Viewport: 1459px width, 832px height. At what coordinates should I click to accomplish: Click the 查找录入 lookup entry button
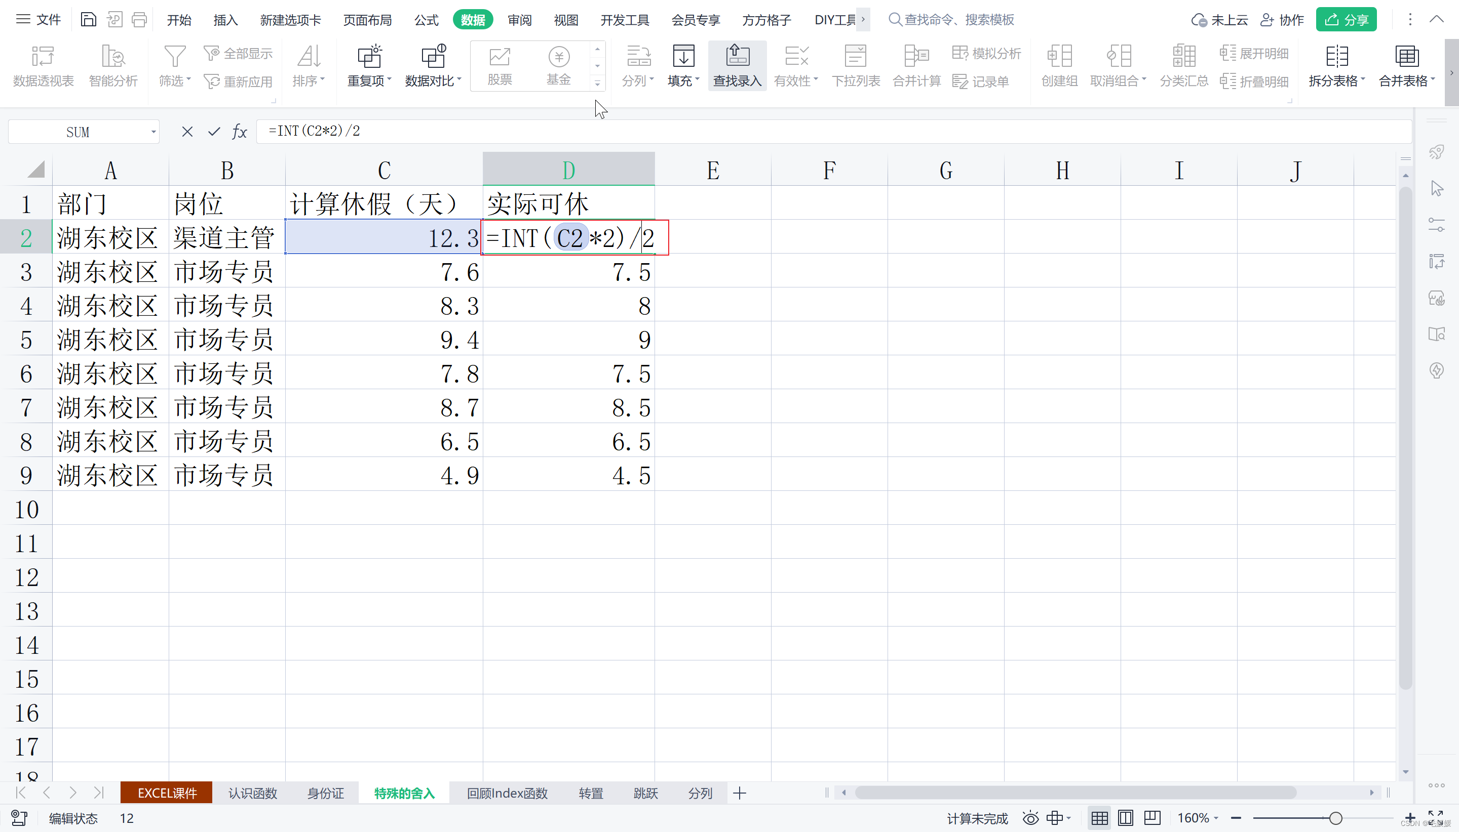737,66
